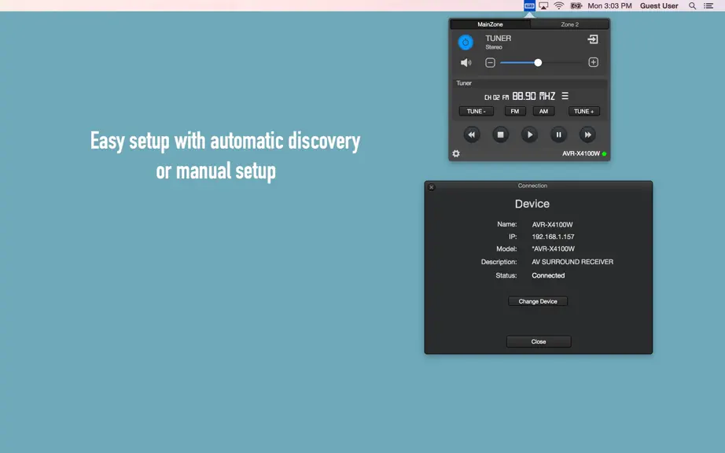The height and width of the screenshot is (453, 725).
Task: Open settings with the gear icon
Action: 456,153
